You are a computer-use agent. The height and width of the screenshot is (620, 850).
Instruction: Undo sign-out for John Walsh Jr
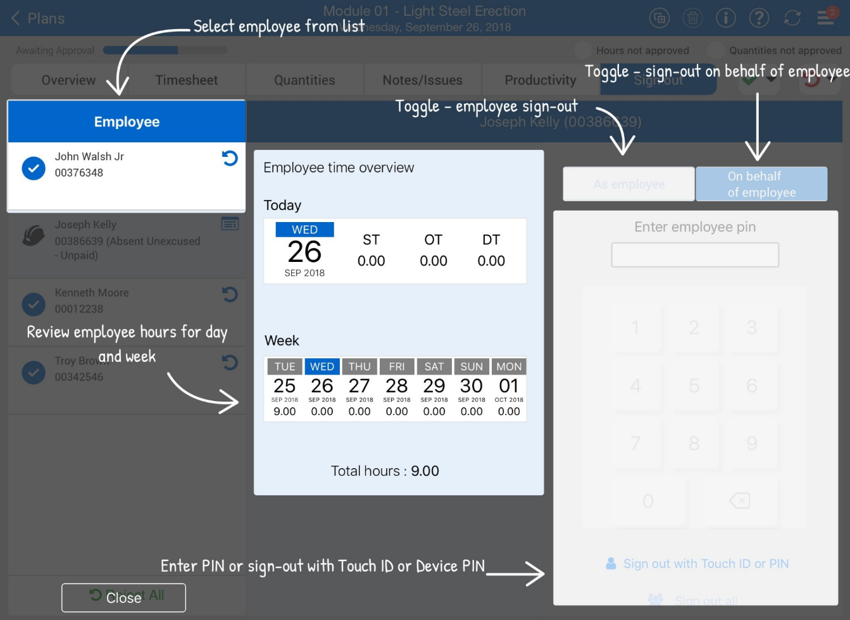(230, 158)
